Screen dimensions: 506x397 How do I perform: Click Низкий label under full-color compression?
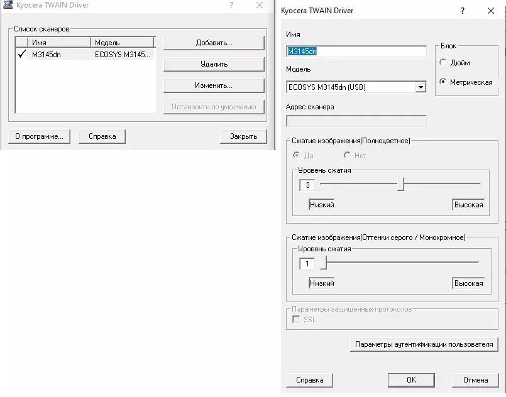322,204
